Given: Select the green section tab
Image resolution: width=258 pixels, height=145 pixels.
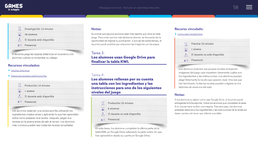Looking at the screenshot, I should pos(107,16).
